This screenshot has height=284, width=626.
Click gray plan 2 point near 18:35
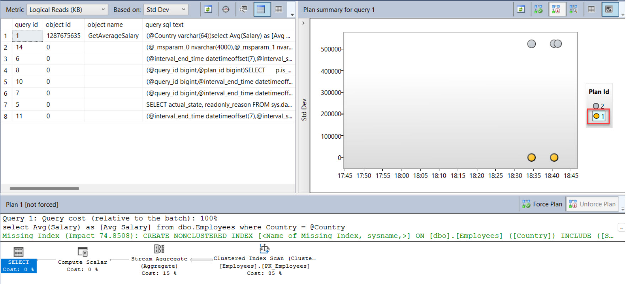531,44
